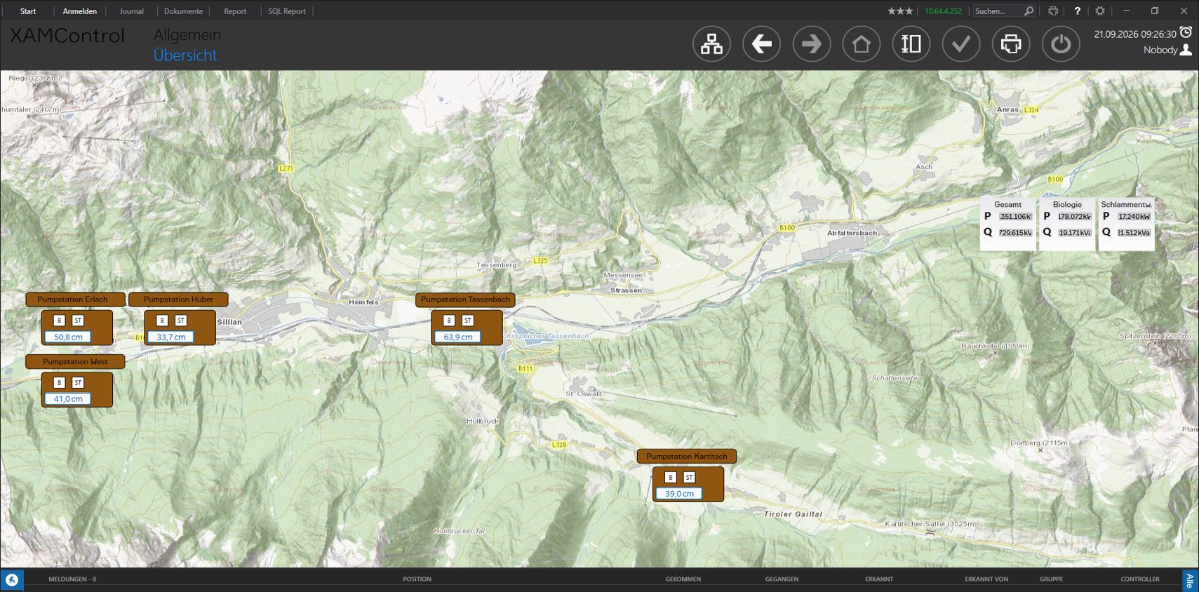This screenshot has height=592, width=1199.
Task: Open the Report menu item
Action: pyautogui.click(x=235, y=11)
